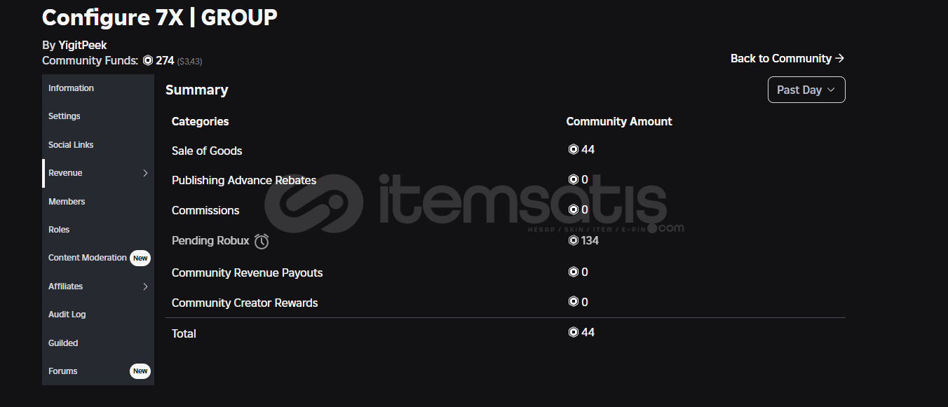Open the Social Links section
The height and width of the screenshot is (407, 948).
pos(71,145)
